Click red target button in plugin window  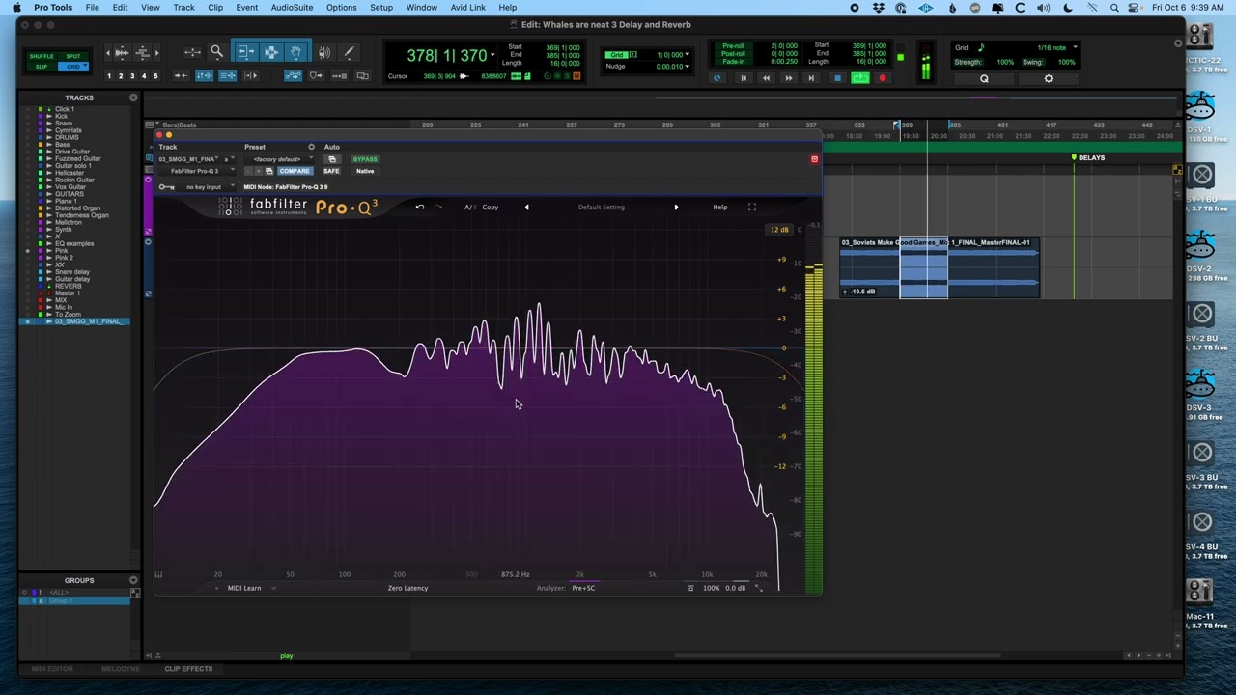tap(814, 159)
